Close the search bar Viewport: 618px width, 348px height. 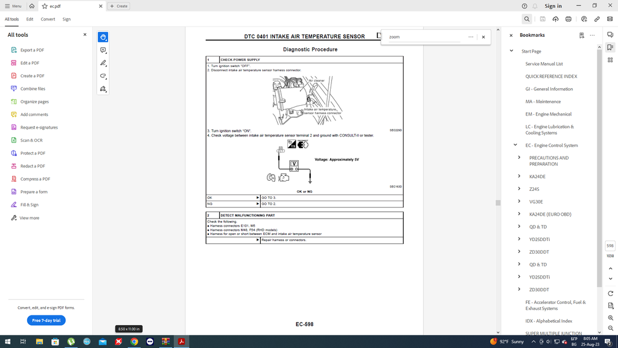point(483,37)
